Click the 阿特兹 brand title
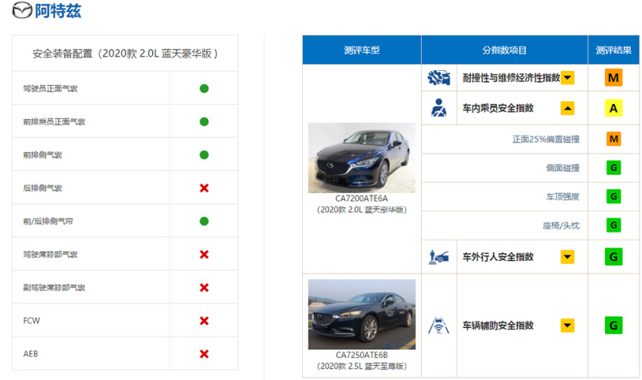This screenshot has height=380, width=642. (x=58, y=11)
